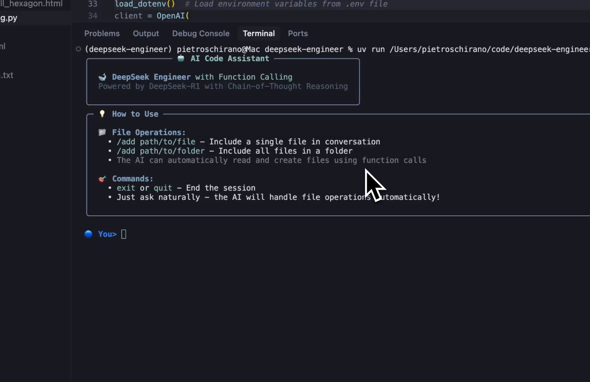
Task: Click 'Powered by DeepSeek-R1' subtitle text
Action: coord(149,86)
